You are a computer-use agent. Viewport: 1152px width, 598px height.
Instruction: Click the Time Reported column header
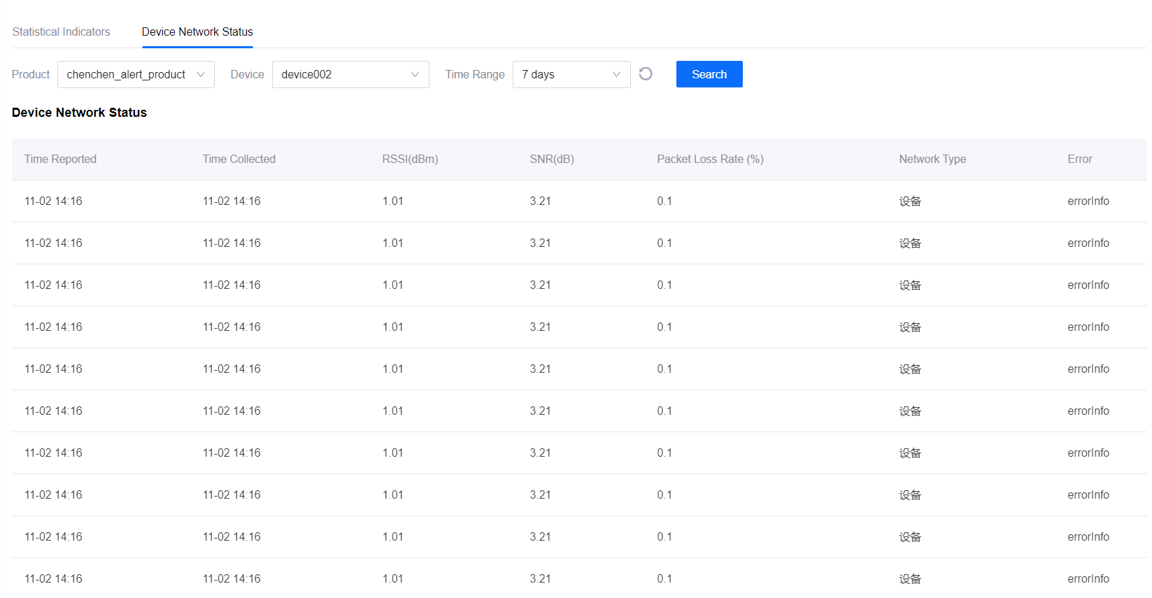tap(60, 159)
